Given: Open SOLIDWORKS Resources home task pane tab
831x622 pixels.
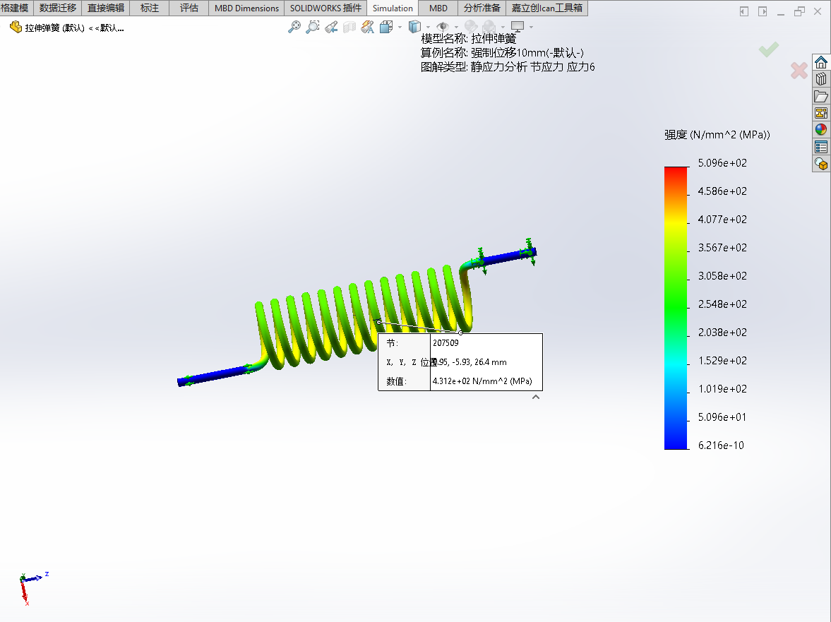Looking at the screenshot, I should (x=820, y=62).
